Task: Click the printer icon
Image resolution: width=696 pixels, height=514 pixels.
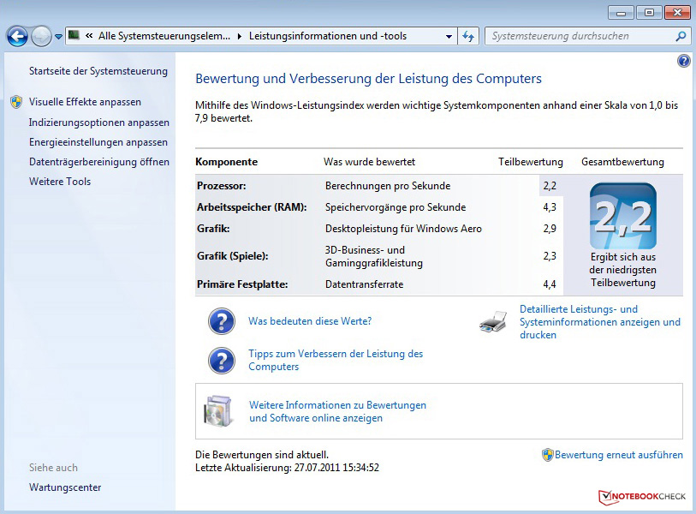Action: 494,321
